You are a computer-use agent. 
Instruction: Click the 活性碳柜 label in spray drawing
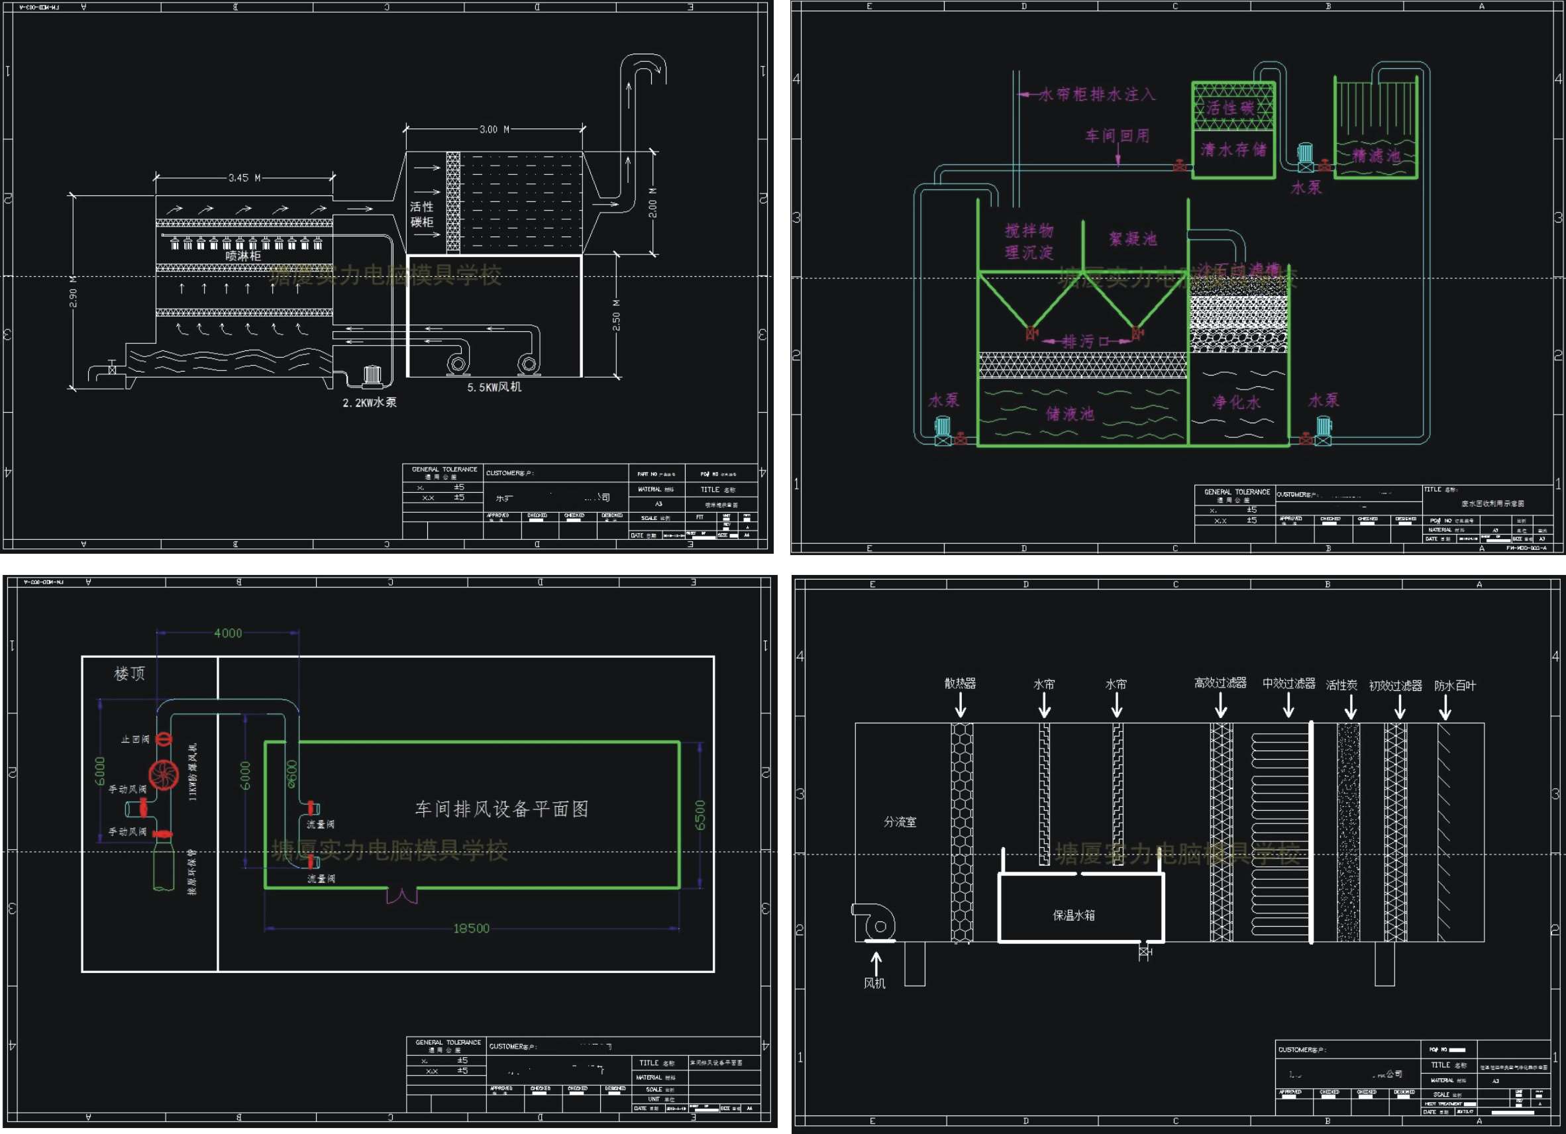click(422, 214)
